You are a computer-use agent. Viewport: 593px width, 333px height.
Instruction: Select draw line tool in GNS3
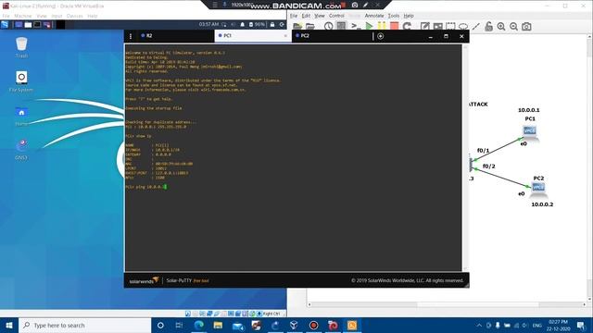click(475, 27)
